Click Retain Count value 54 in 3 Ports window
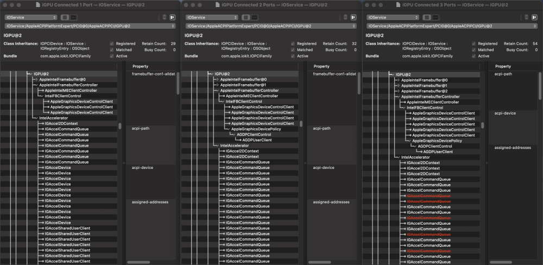The image size is (543, 265). (535, 43)
